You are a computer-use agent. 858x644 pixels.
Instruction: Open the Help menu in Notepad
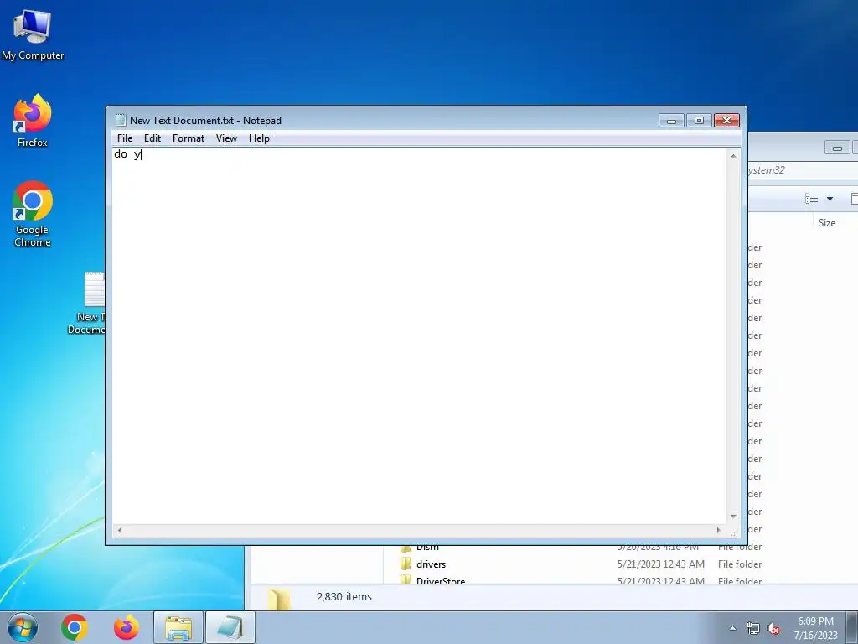[259, 138]
